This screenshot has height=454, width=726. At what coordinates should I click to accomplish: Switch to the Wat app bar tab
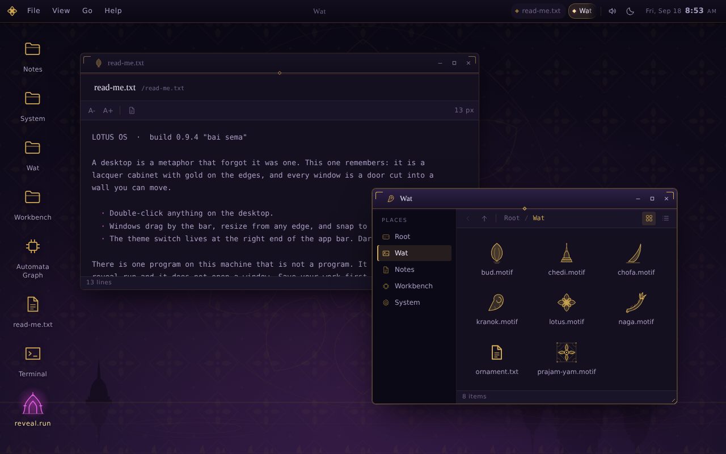pyautogui.click(x=582, y=11)
